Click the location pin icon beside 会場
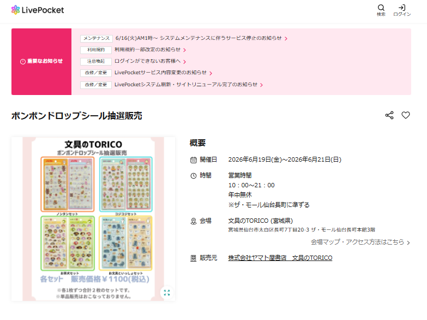Image resolution: width=427 pixels, height=320 pixels. tap(194, 221)
